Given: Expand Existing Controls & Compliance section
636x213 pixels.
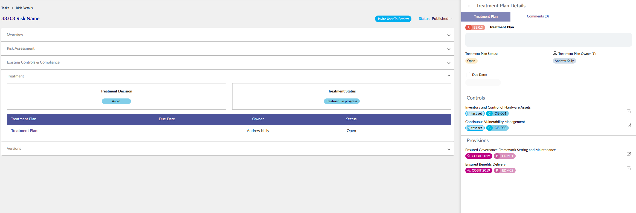Looking at the screenshot, I should point(228,62).
